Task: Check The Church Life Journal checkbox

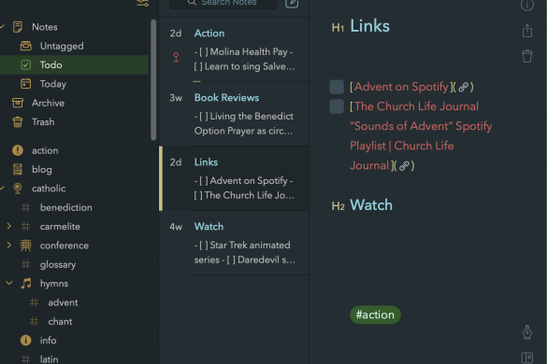Action: (x=337, y=106)
